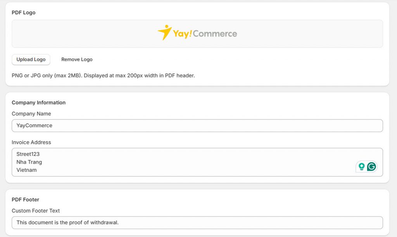Screen dimensions: 397x237
Task: Open the Grammarly icon in the address field
Action: pyautogui.click(x=371, y=167)
